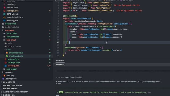Click the 'service_name' property in code

121,29
